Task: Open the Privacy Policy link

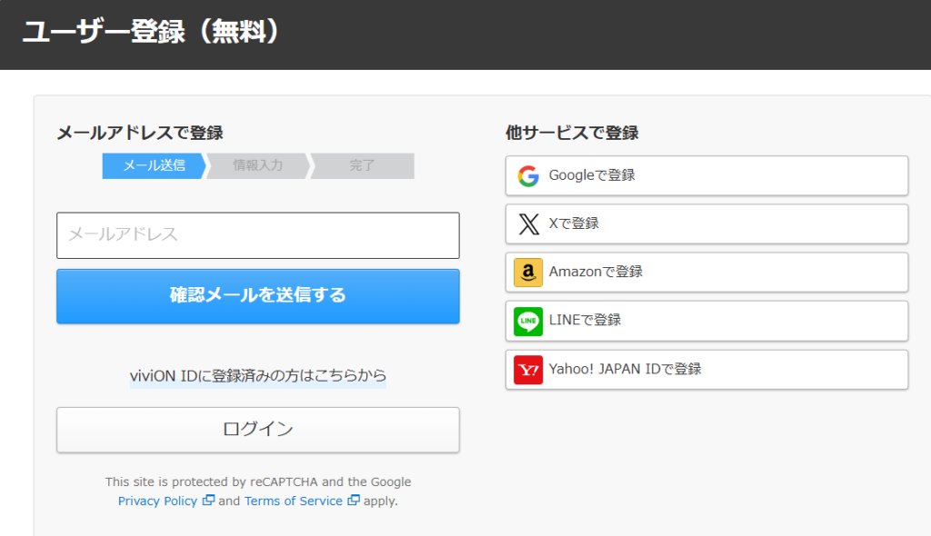Action: 157,501
